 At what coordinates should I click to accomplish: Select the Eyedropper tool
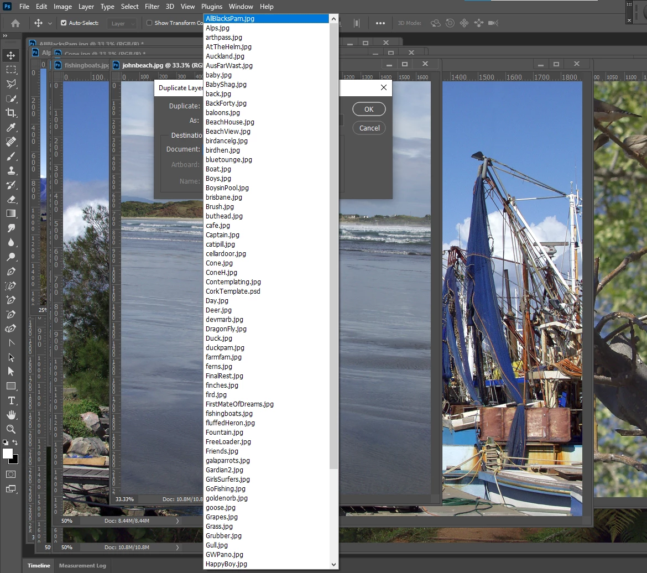11,127
